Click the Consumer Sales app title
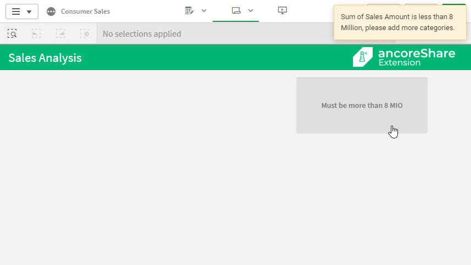Image resolution: width=471 pixels, height=265 pixels. click(85, 11)
